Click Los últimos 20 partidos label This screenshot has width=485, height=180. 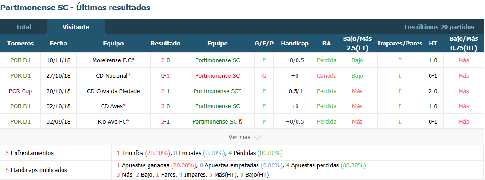tap(439, 27)
